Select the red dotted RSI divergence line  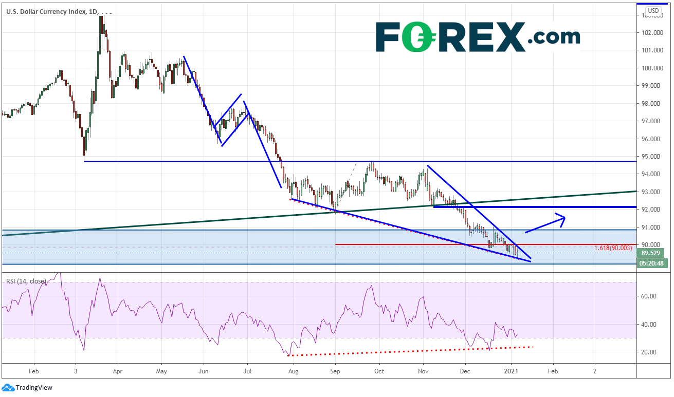pos(411,351)
